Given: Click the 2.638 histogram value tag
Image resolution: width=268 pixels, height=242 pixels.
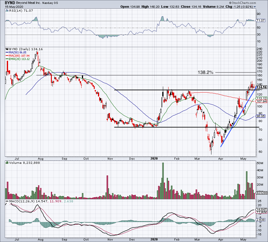Looking at the screenshot, I should (x=261, y=220).
